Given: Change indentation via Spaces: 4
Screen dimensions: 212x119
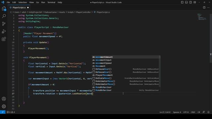Looking at the screenshot, I should coord(177,112).
